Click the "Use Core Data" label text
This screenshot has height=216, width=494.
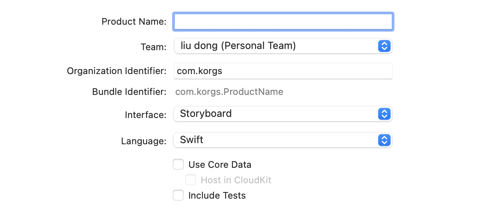pos(220,165)
